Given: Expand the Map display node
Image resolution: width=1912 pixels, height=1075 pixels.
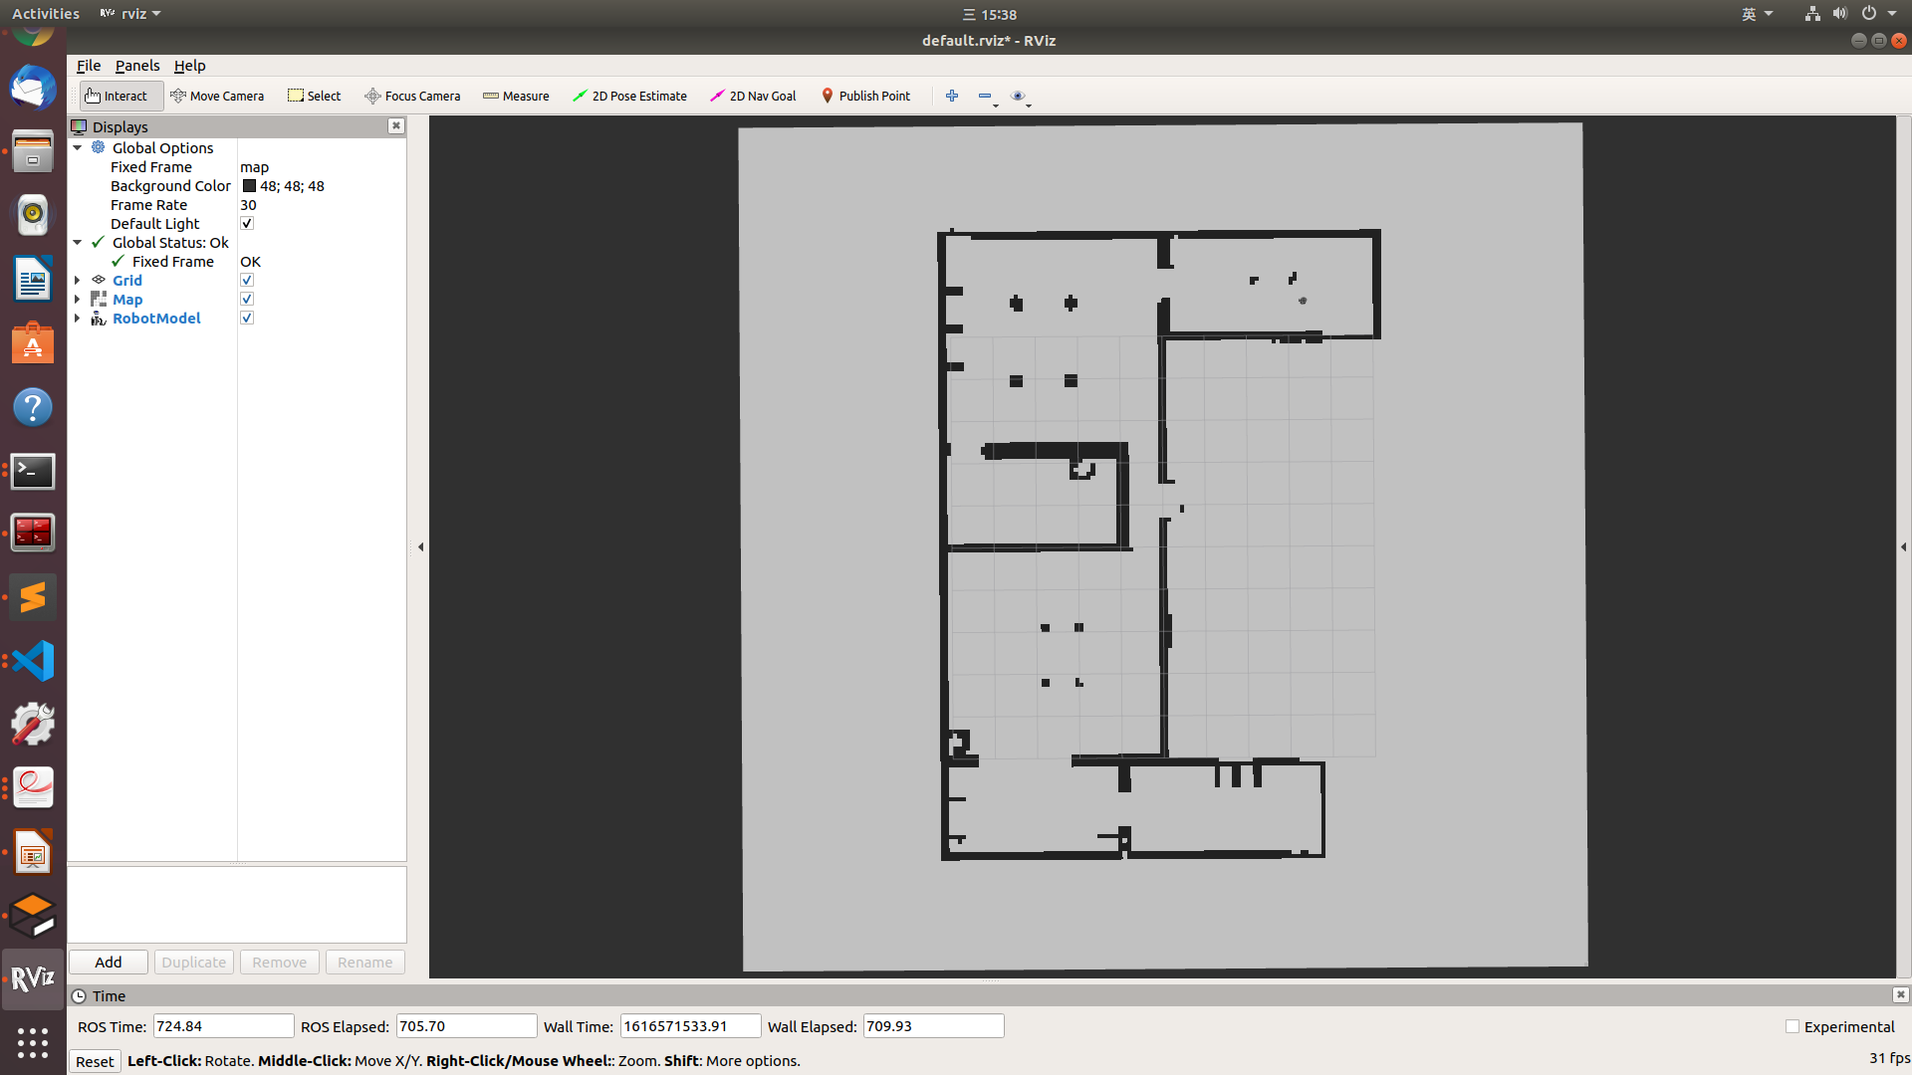Looking at the screenshot, I should 78,299.
